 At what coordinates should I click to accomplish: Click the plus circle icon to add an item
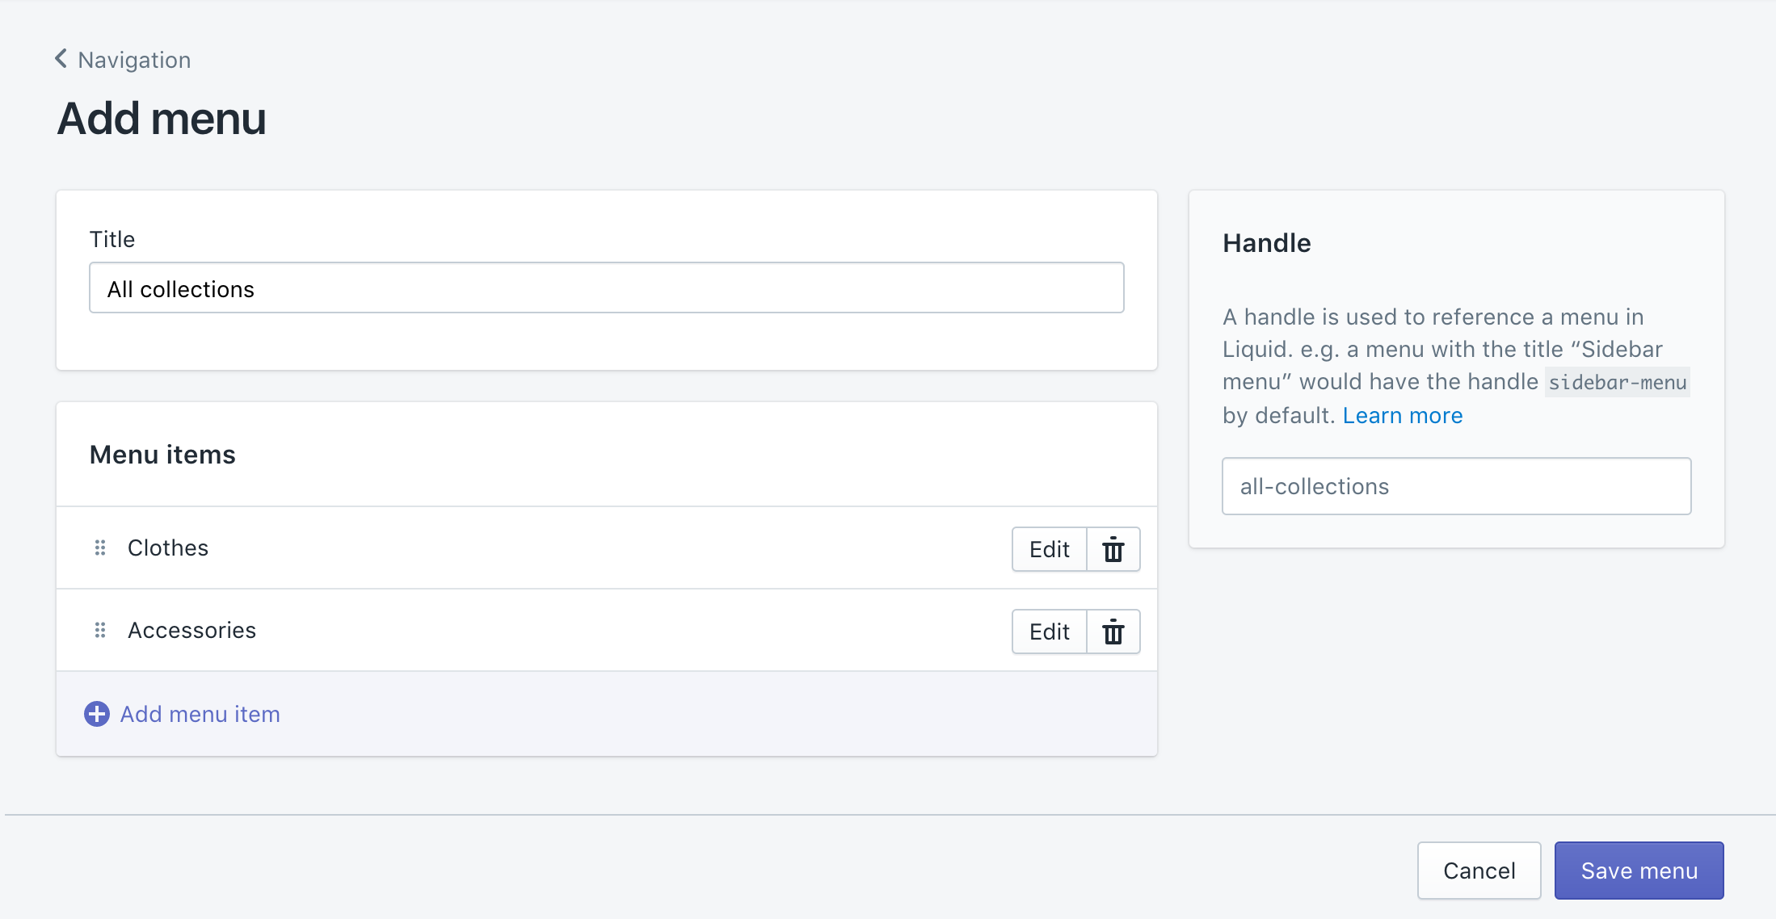97,714
